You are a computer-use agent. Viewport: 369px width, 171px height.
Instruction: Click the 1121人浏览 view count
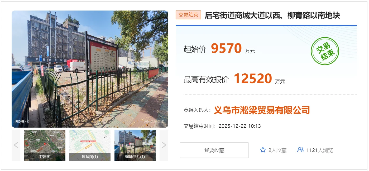[x=320, y=150]
